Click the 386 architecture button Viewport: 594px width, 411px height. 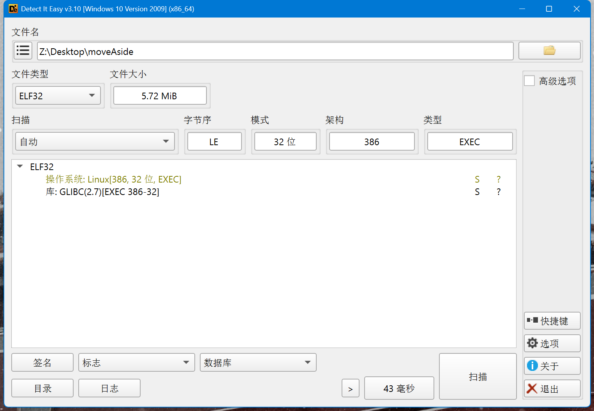[x=372, y=141]
